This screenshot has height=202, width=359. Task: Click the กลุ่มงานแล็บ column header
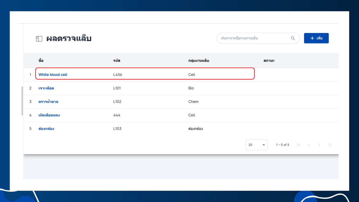click(x=199, y=61)
